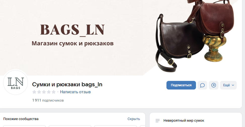The height and width of the screenshot is (127, 245).
Task: Click the menu lines icon beside Невероятный мир сумок
Action: pos(157,121)
